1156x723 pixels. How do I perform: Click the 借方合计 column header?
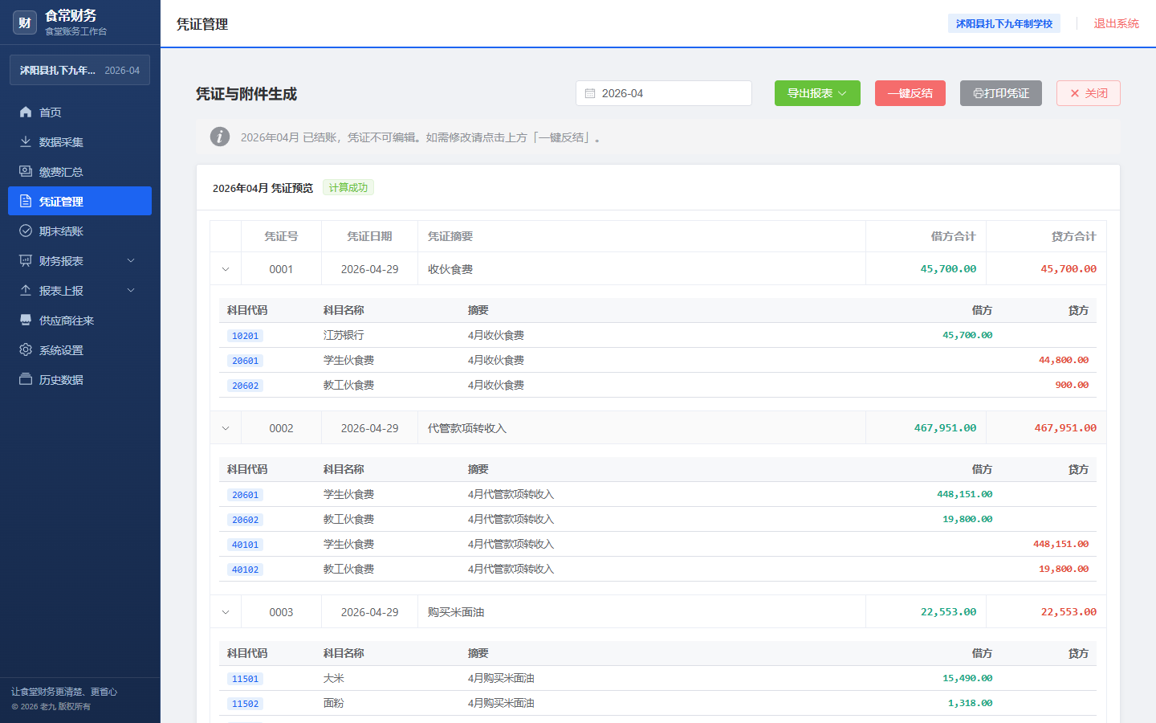click(x=953, y=236)
